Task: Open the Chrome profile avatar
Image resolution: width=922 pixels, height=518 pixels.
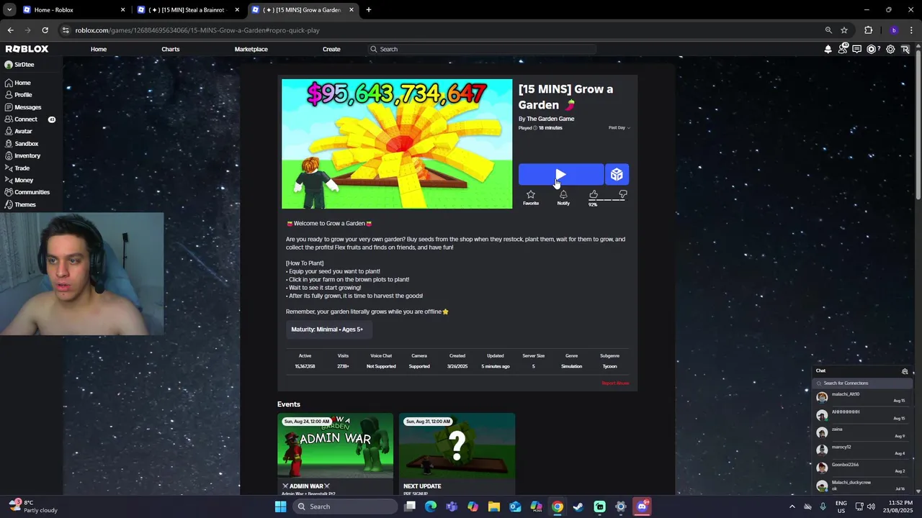Action: tap(894, 30)
